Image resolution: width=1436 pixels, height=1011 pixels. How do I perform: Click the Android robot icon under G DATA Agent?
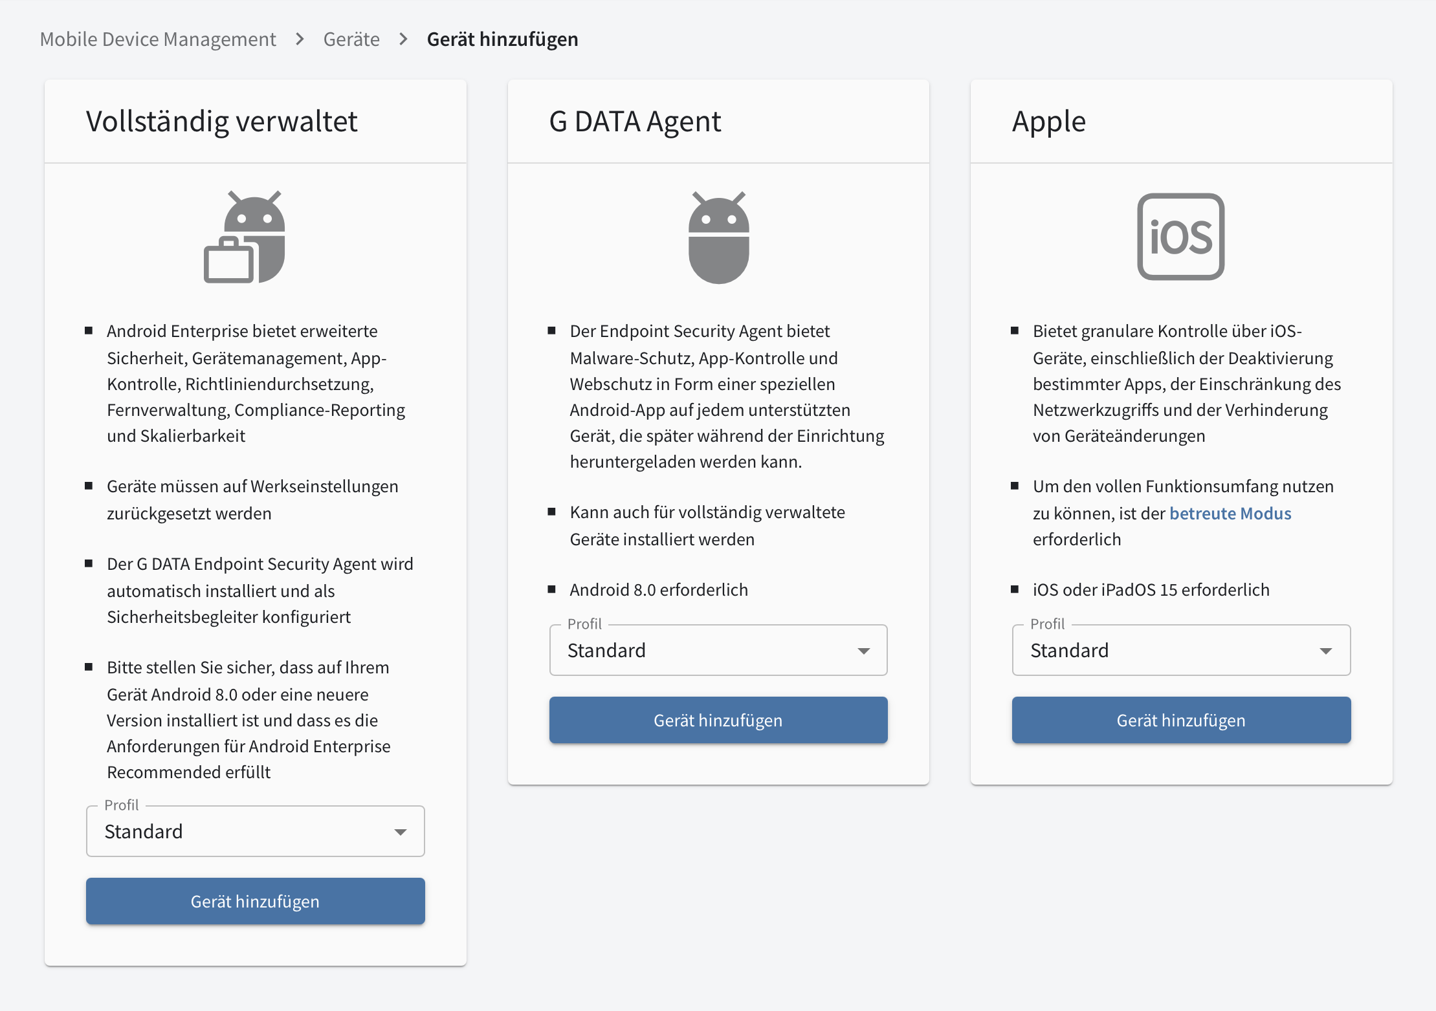click(x=718, y=237)
